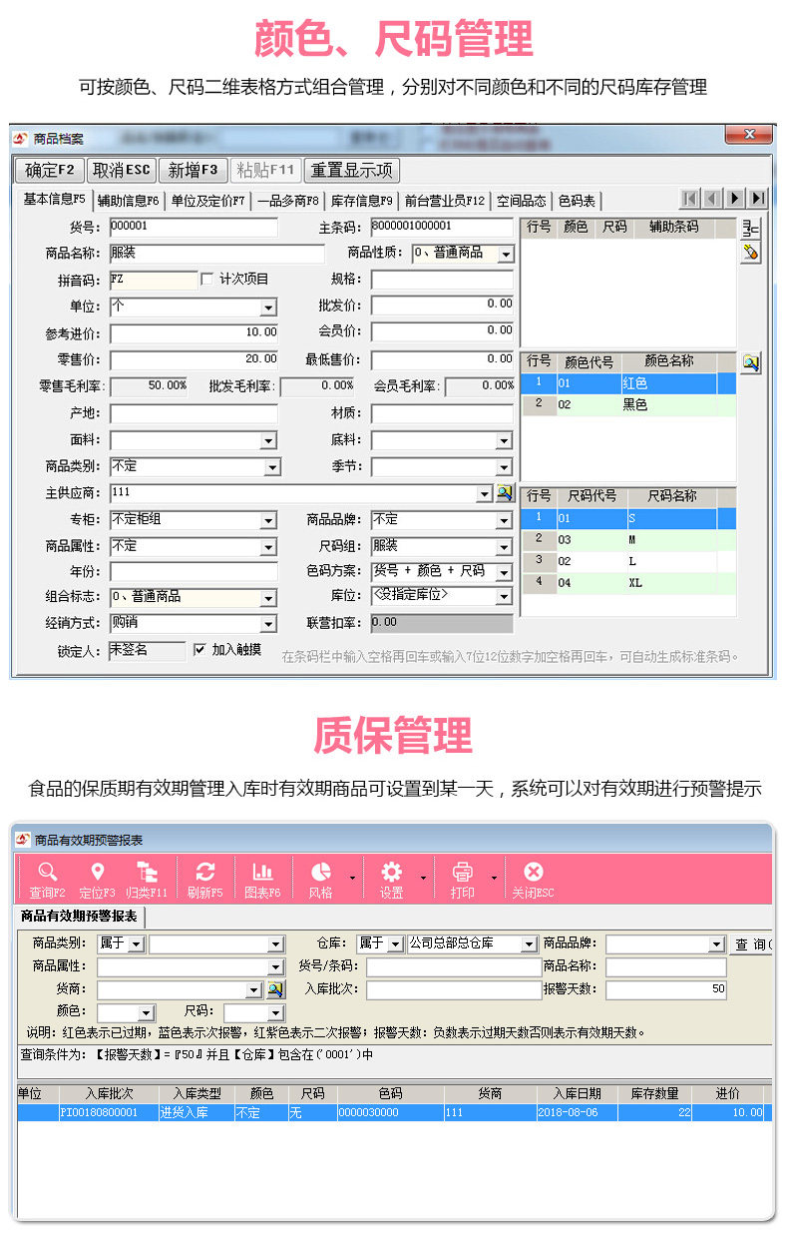Expand the 经销方式 dropdown showing 购销
The width and height of the screenshot is (788, 1249).
268,625
